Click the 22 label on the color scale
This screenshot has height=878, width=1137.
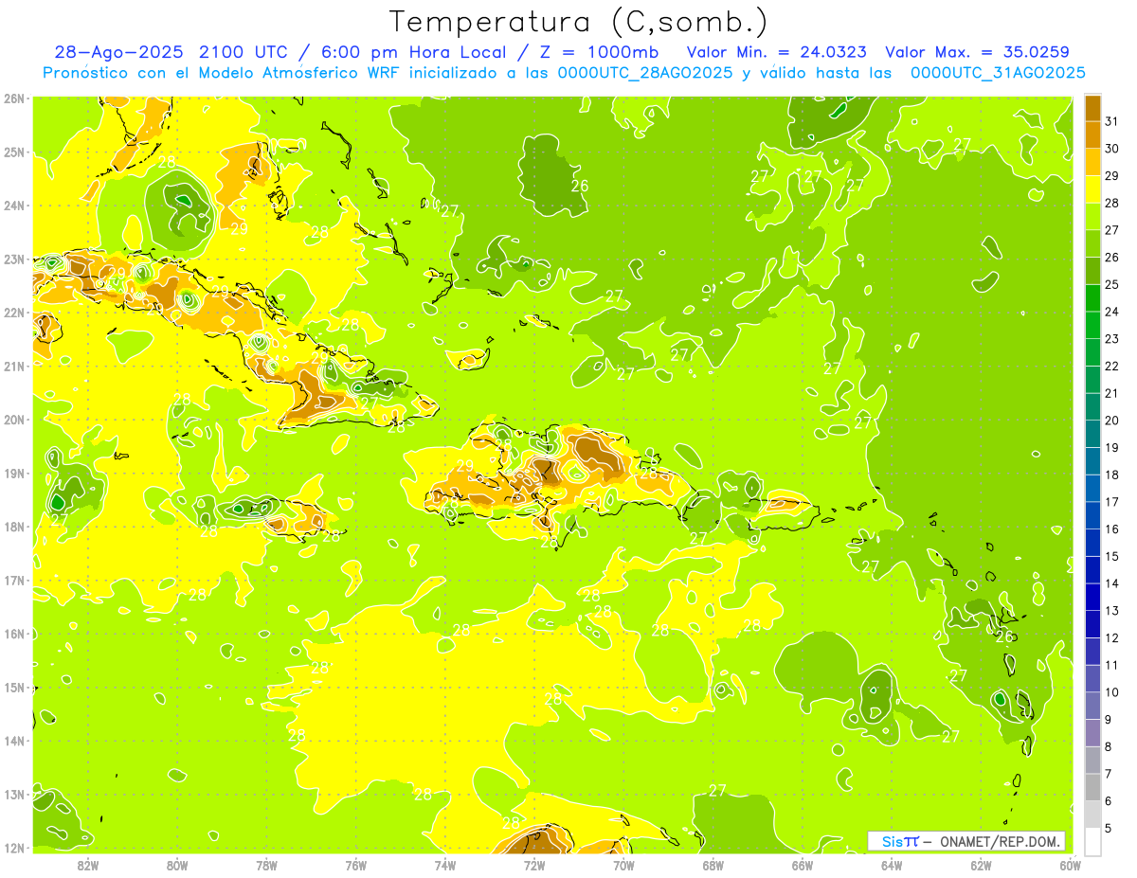click(1111, 367)
